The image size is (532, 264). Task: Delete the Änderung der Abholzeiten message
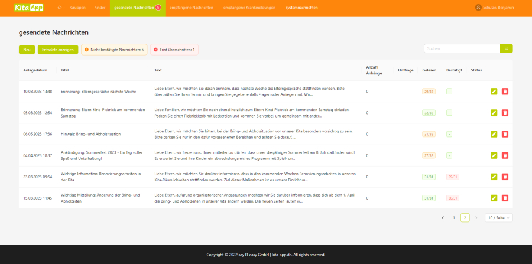tap(505, 198)
